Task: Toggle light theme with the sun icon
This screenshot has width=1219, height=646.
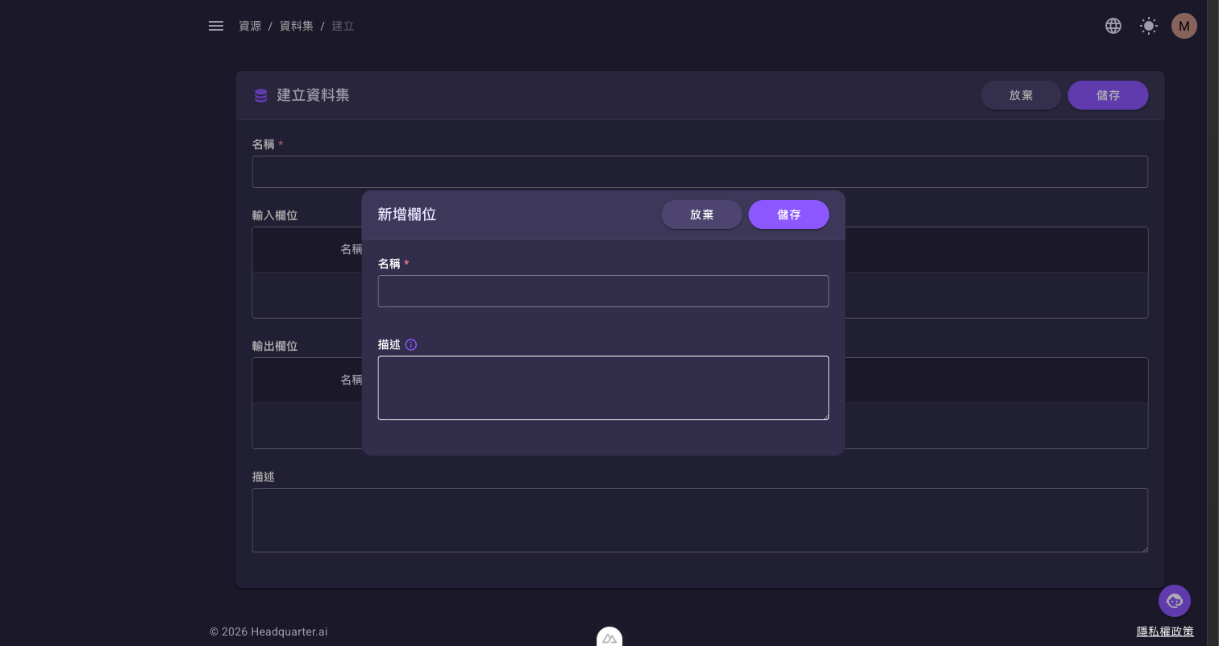Action: pos(1149,26)
